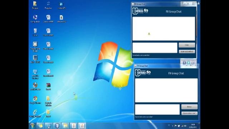Open the shield application in the taskbar
Viewport: 229px width, 129px height.
[57, 126]
